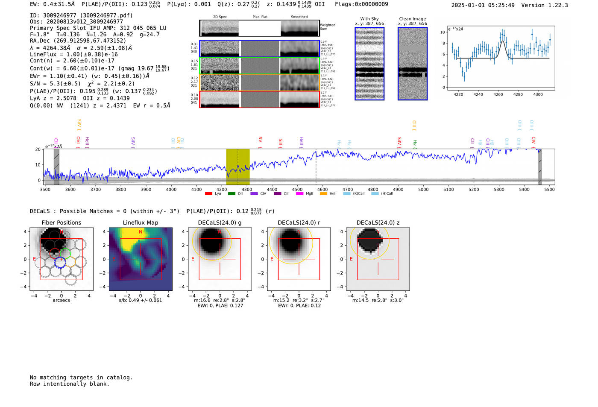Viewport: 598px width, 407px height.
Task: Click the Q(z): 0.27 header value
Action: coord(238,4)
